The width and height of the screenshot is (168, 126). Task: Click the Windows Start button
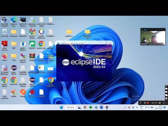[x=61, y=107]
